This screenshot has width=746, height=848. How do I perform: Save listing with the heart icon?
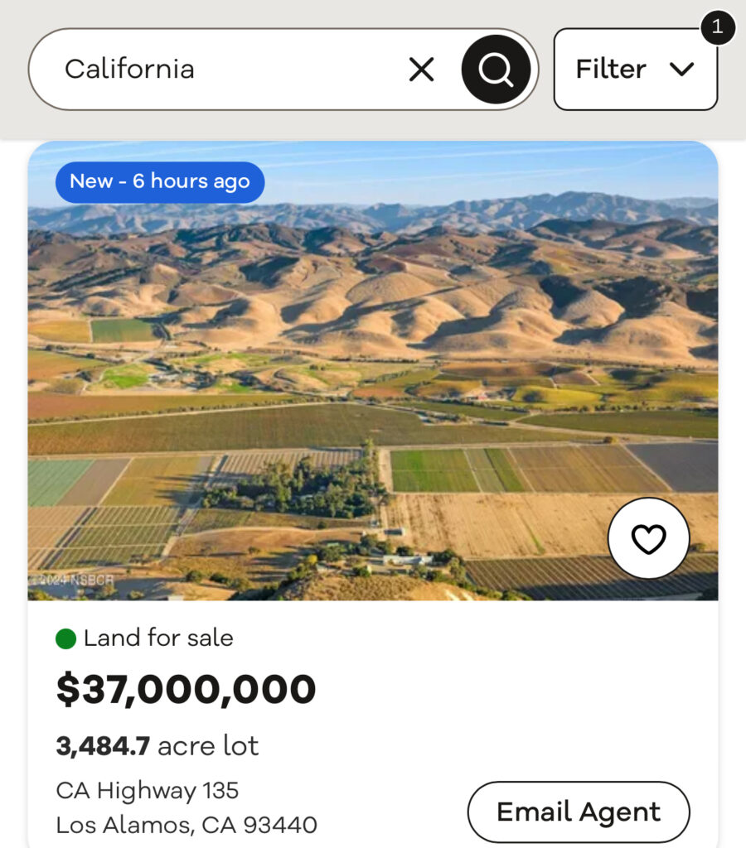pyautogui.click(x=648, y=540)
